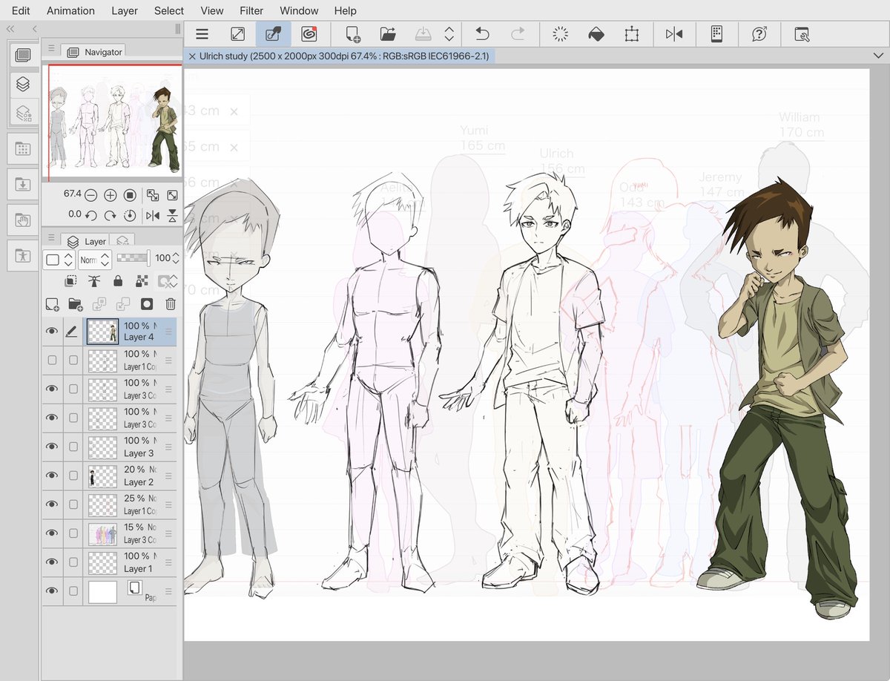This screenshot has width=890, height=681.
Task: Rotate the canvas right in the Navigator
Action: tap(110, 215)
